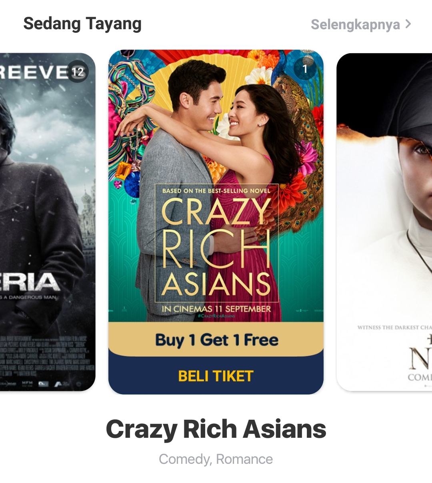Click the BASED ON THE BEST-SELLING NOVEL caption
This screenshot has width=432, height=483.
pyautogui.click(x=216, y=191)
